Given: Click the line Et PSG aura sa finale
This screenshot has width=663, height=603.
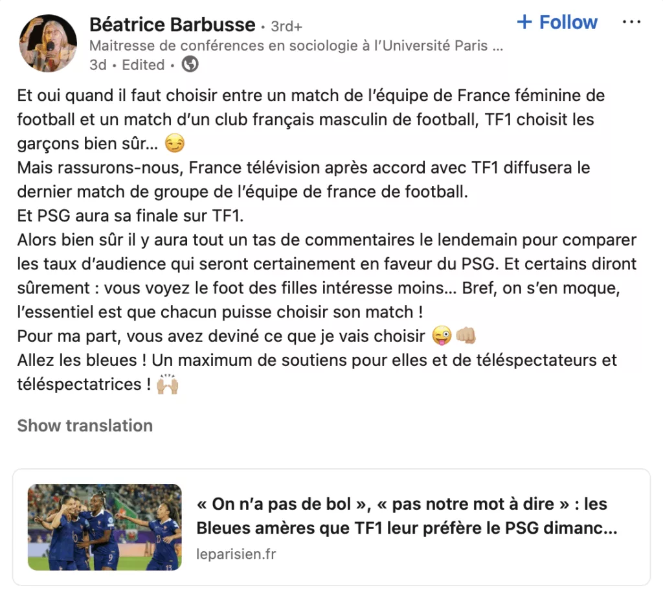Looking at the screenshot, I should coord(130,216).
